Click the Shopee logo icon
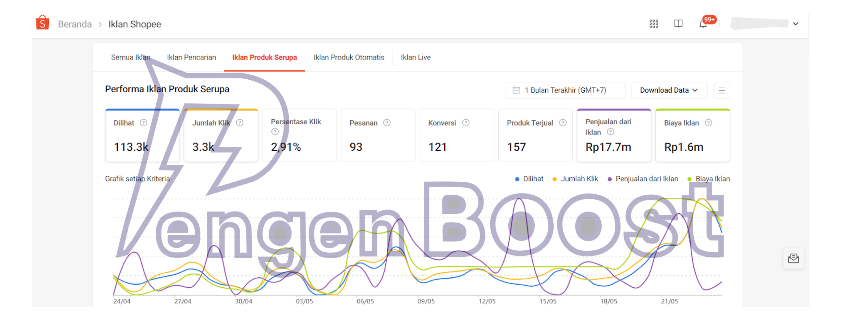 [x=42, y=23]
